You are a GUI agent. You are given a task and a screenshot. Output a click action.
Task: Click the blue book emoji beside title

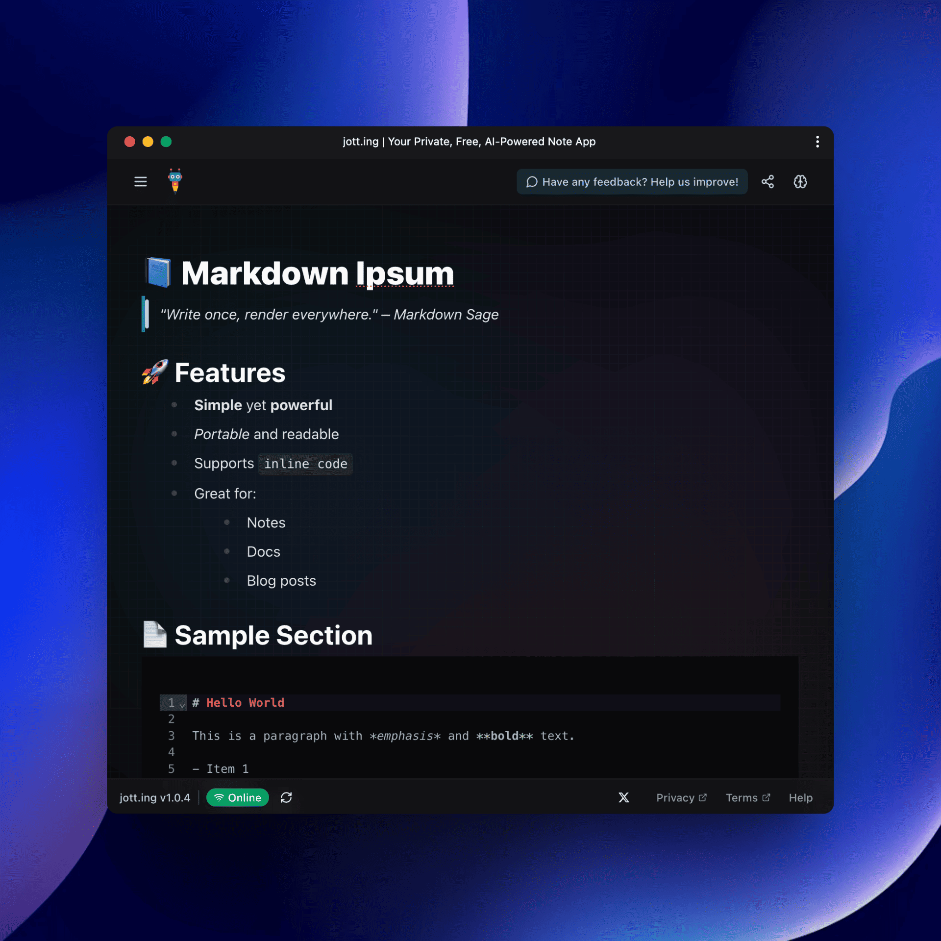tap(158, 272)
